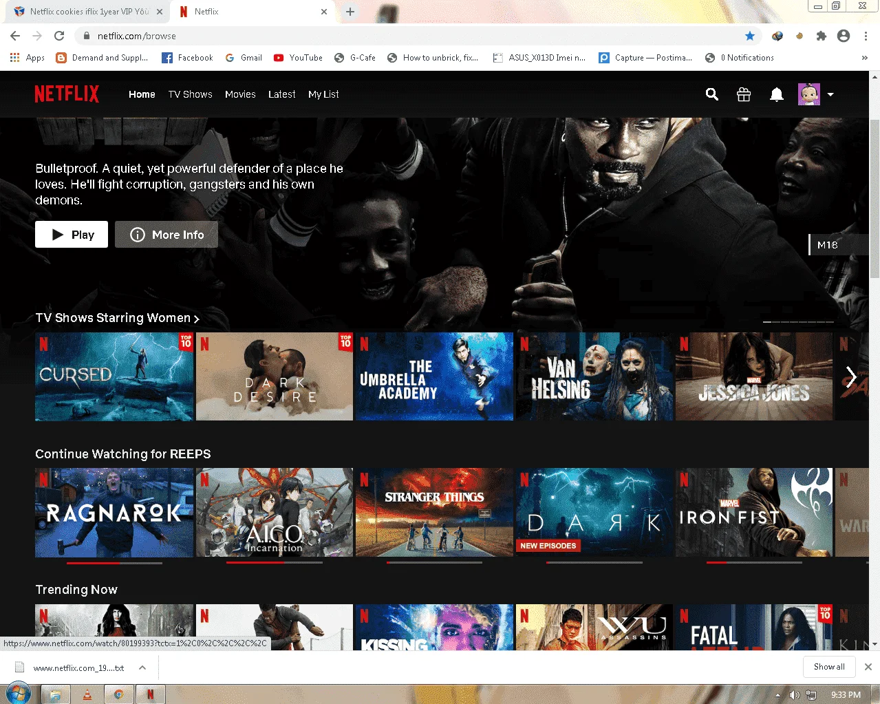Resume watching Iron Fist
880x704 pixels.
(x=754, y=513)
